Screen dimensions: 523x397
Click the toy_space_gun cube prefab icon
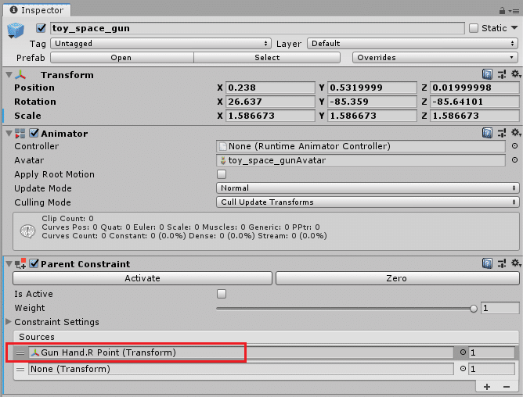(16, 30)
